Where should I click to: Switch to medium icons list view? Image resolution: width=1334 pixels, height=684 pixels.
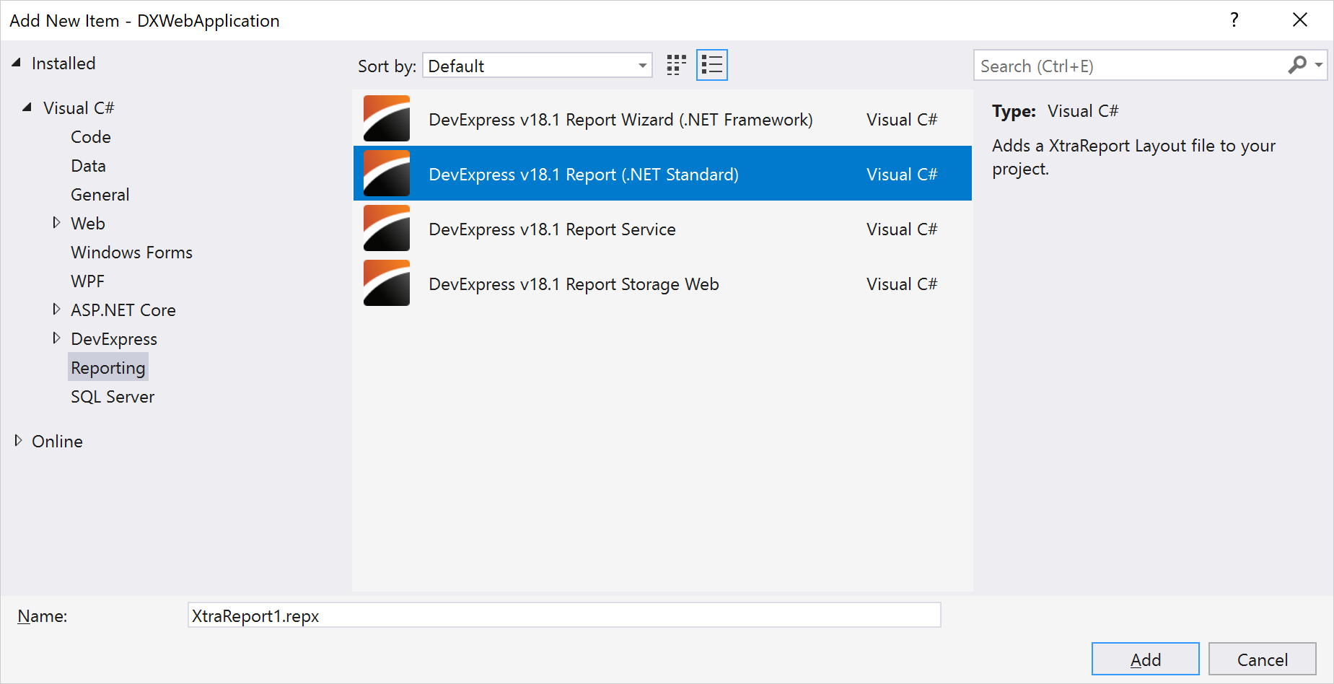pos(711,66)
